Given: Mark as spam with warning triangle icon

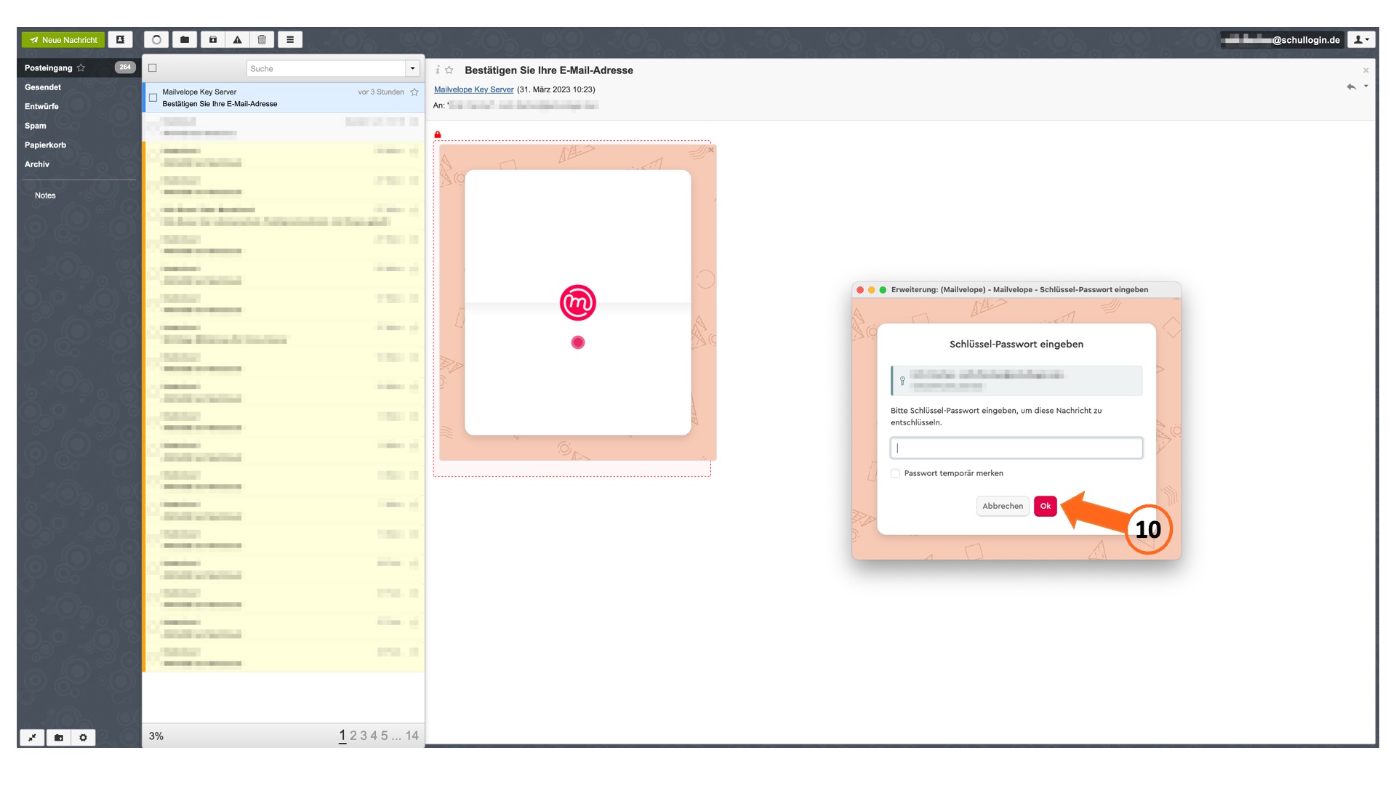Looking at the screenshot, I should pos(238,40).
